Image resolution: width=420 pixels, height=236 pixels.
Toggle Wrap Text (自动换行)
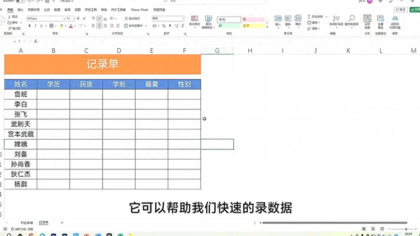click(132, 18)
